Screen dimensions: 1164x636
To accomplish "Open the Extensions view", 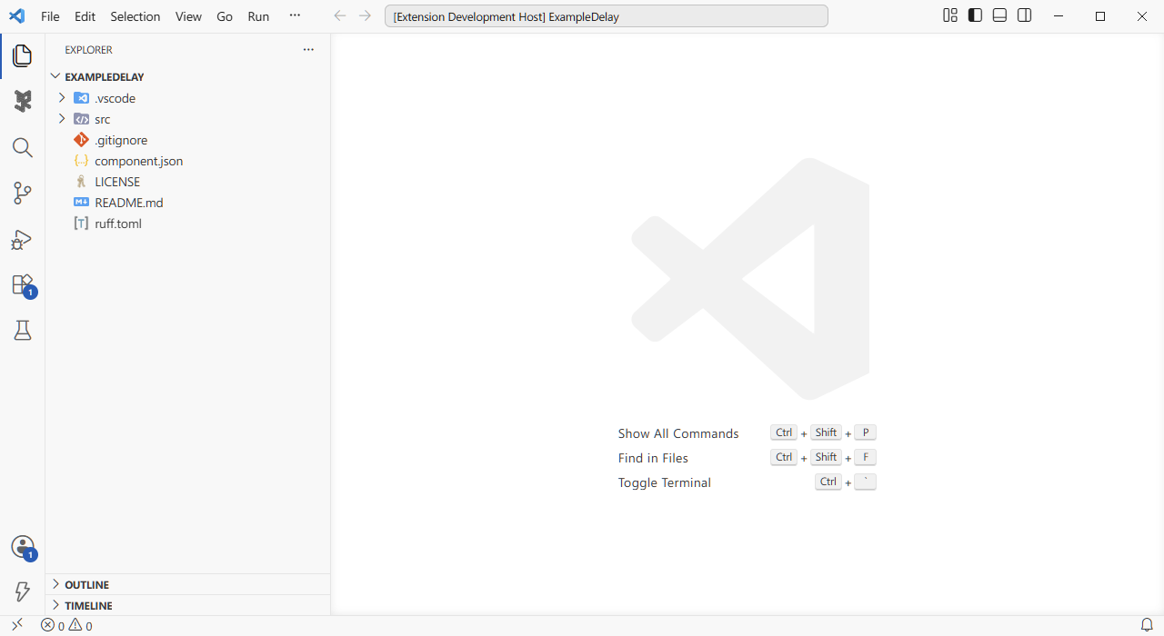I will [23, 285].
